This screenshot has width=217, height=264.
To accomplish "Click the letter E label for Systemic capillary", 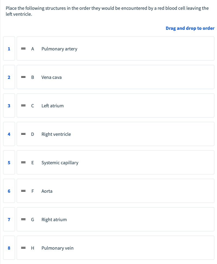I will coord(33,163).
